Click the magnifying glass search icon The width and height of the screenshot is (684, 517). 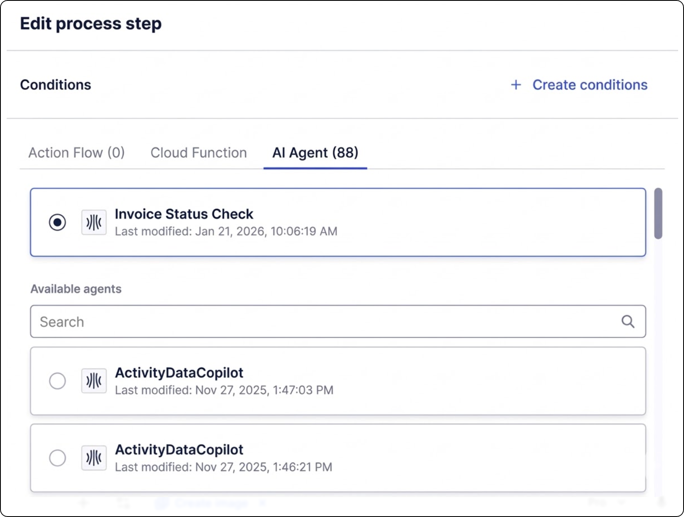coord(628,321)
